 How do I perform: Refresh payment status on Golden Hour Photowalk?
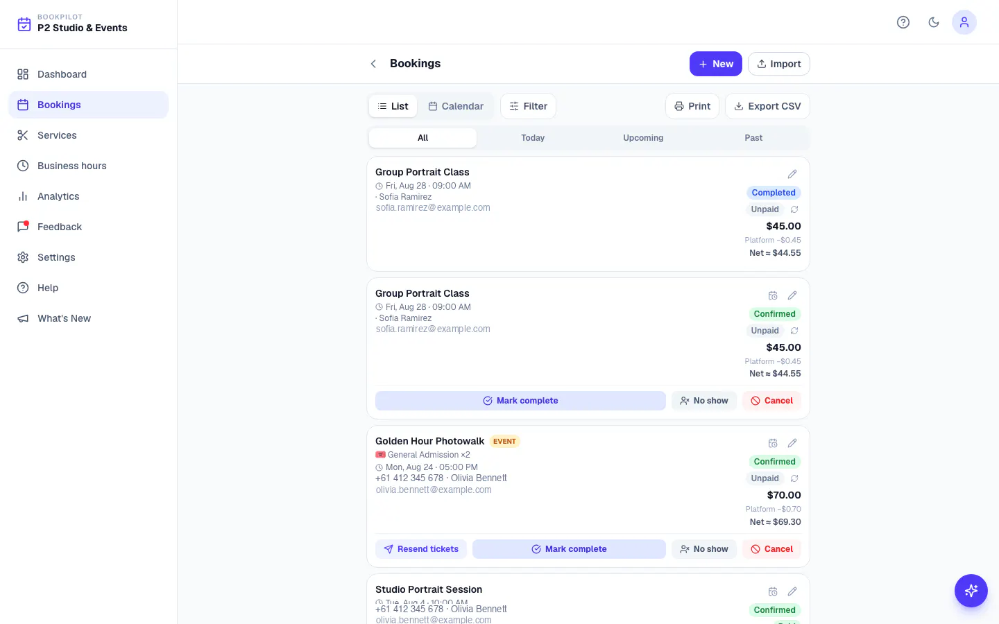point(794,478)
